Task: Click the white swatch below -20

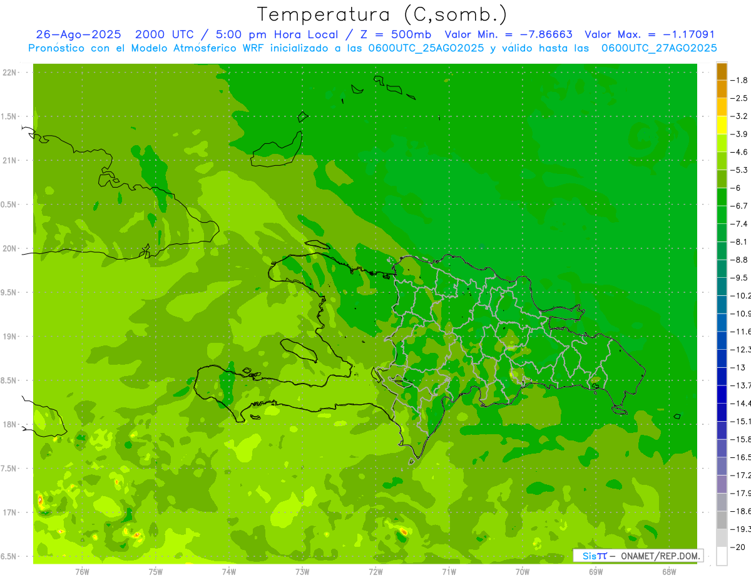Action: [x=722, y=556]
